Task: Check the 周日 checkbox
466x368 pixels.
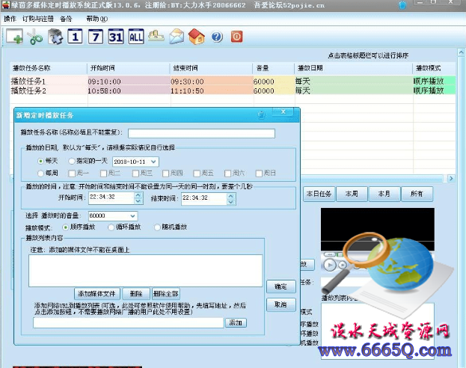Action: pos(259,173)
